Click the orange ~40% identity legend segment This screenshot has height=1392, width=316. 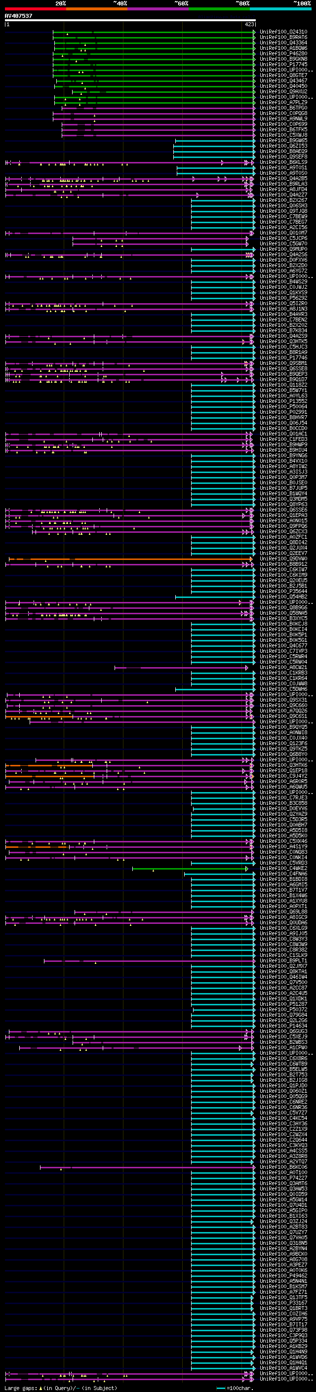pyautogui.click(x=96, y=9)
